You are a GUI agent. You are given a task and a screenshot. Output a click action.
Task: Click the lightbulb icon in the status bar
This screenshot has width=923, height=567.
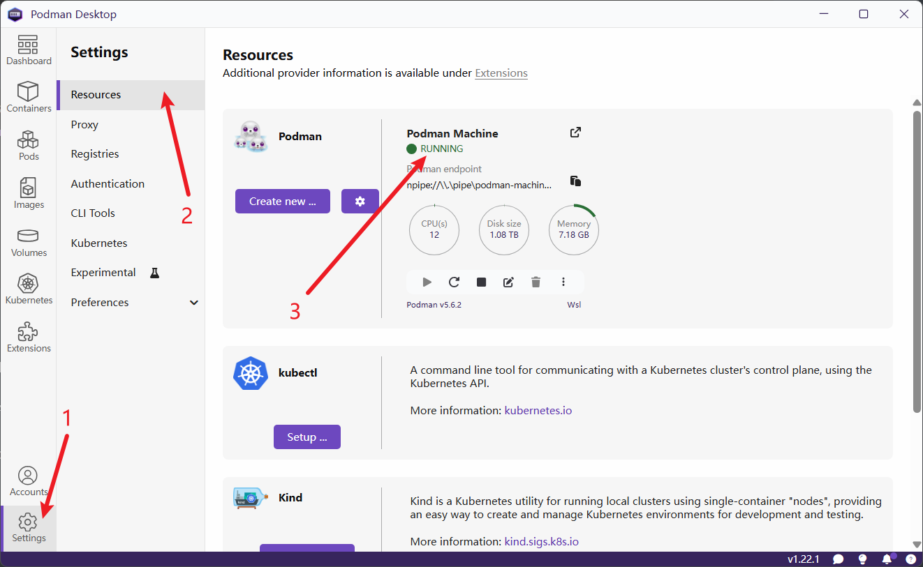[x=862, y=559]
